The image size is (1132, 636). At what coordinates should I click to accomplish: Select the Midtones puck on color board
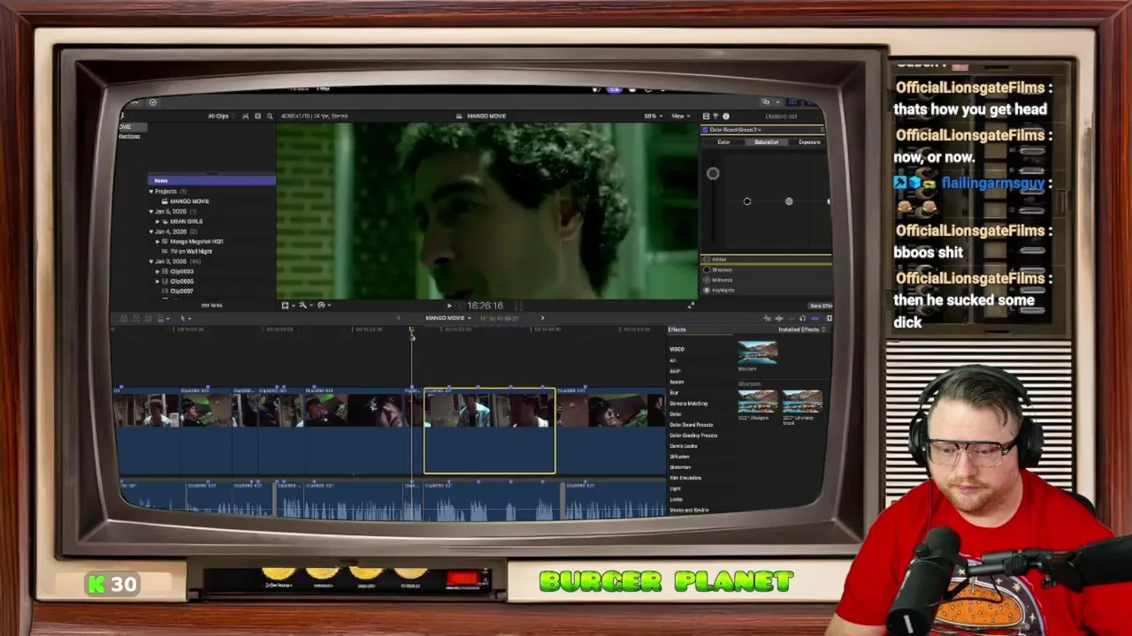click(x=789, y=201)
